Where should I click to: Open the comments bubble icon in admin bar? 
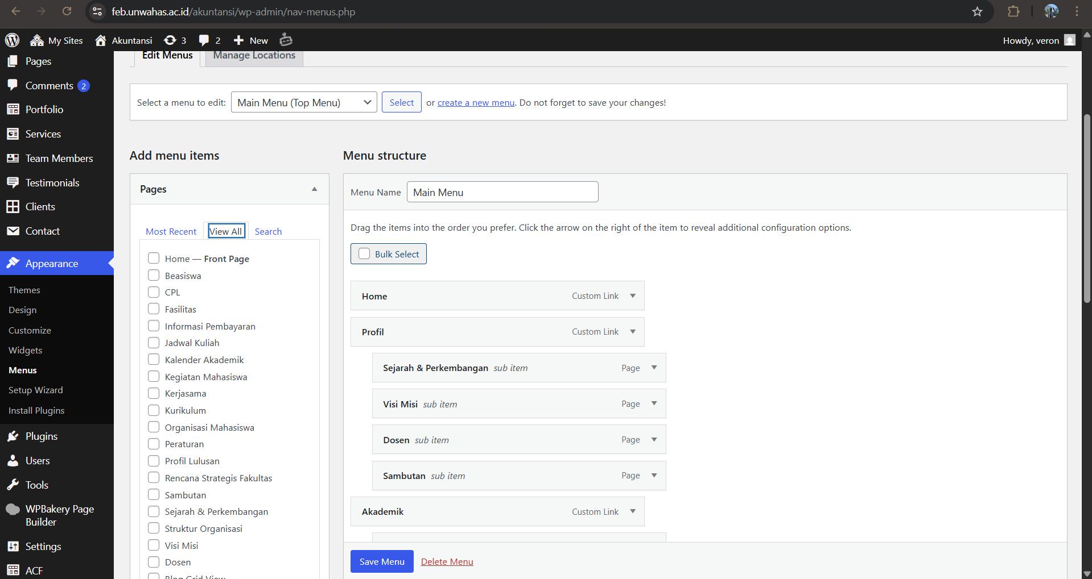204,40
